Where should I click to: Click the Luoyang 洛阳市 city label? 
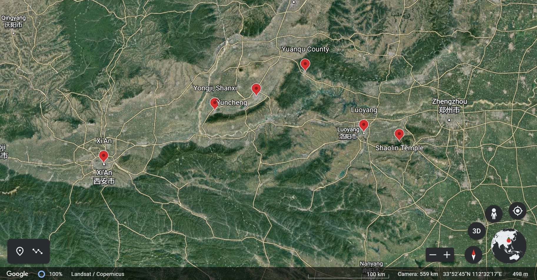[348, 133]
